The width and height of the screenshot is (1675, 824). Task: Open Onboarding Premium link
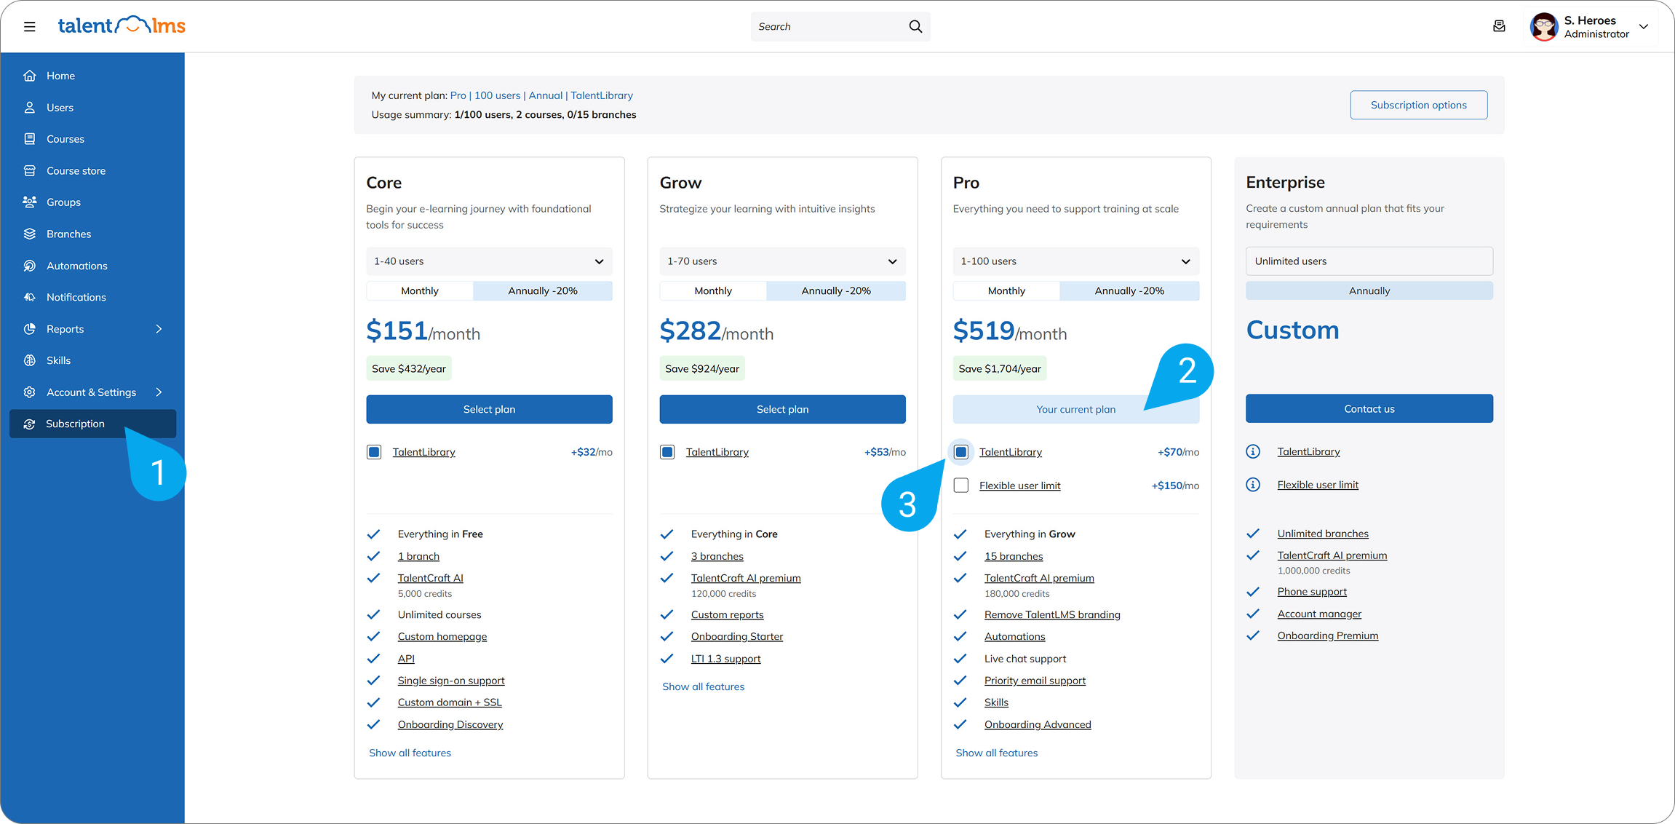[x=1328, y=635]
